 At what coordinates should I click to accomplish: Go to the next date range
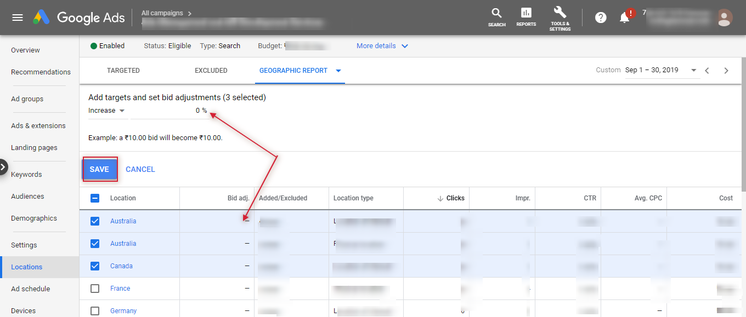click(x=726, y=71)
